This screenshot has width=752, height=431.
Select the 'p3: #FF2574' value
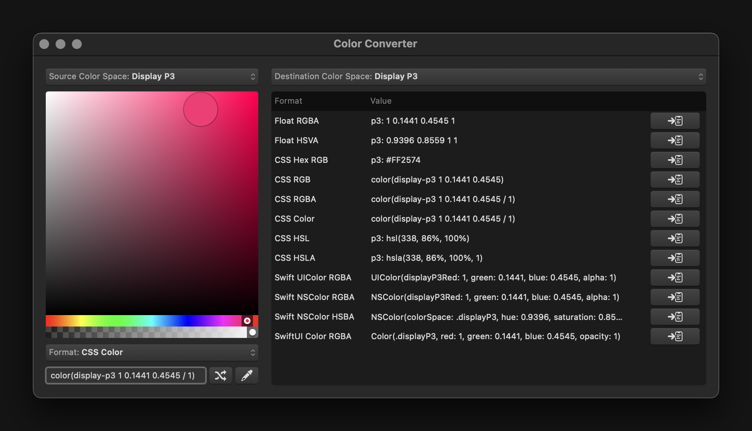click(x=396, y=160)
